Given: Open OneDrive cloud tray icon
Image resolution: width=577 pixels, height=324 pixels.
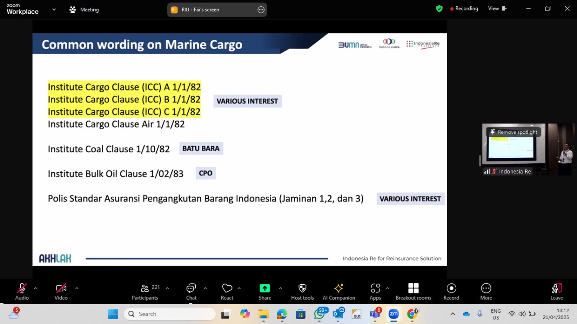Looking at the screenshot, I should point(466,314).
